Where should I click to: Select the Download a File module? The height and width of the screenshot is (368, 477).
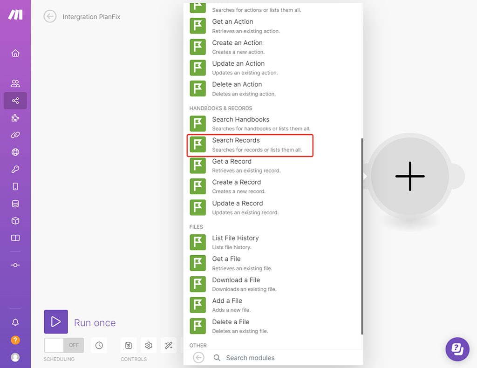coord(273,284)
